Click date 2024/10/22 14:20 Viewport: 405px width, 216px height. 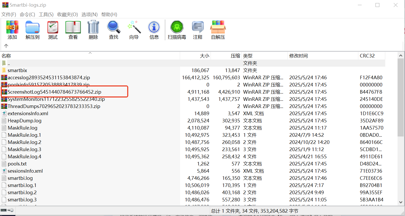[x=309, y=142]
